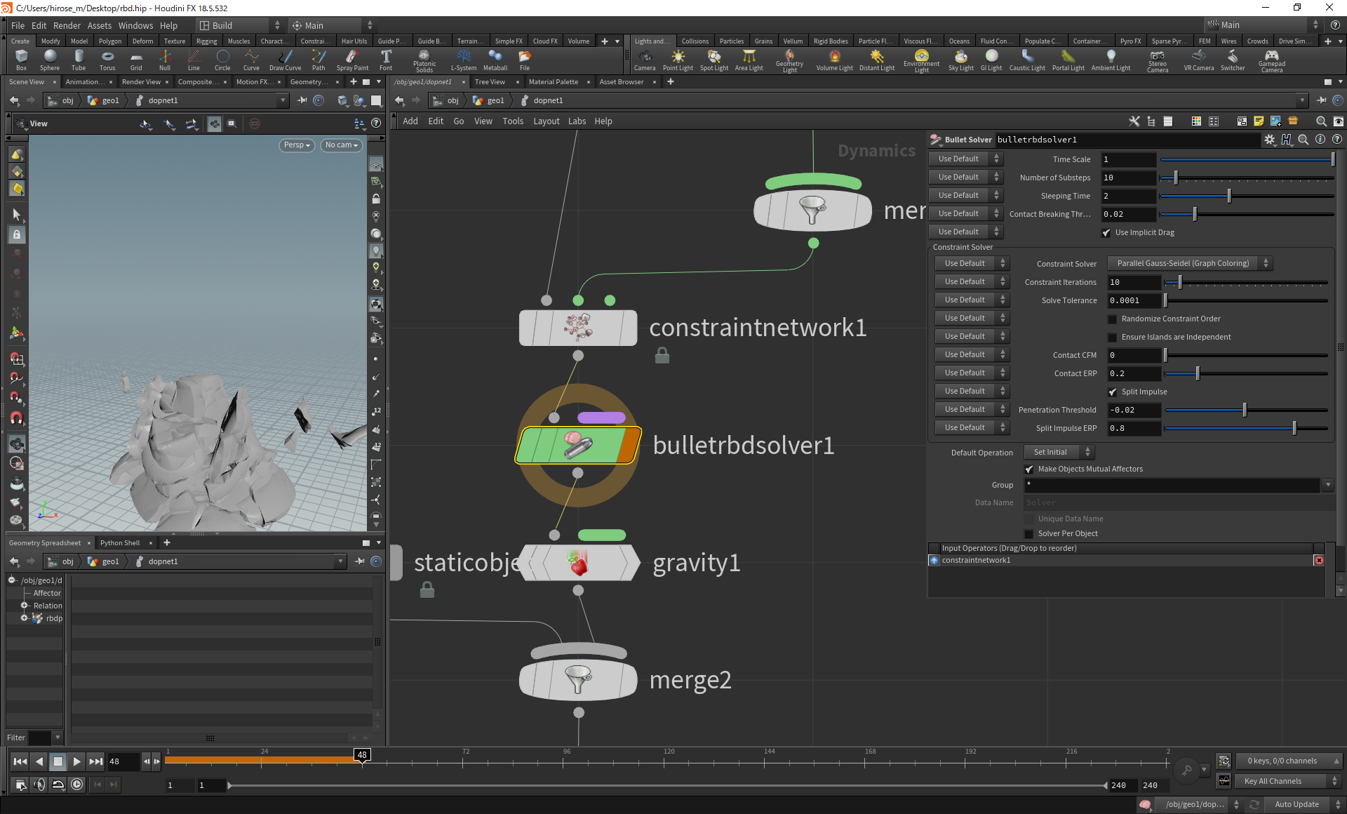1347x814 pixels.
Task: Select the Torus shelf tool
Action: pyautogui.click(x=107, y=60)
